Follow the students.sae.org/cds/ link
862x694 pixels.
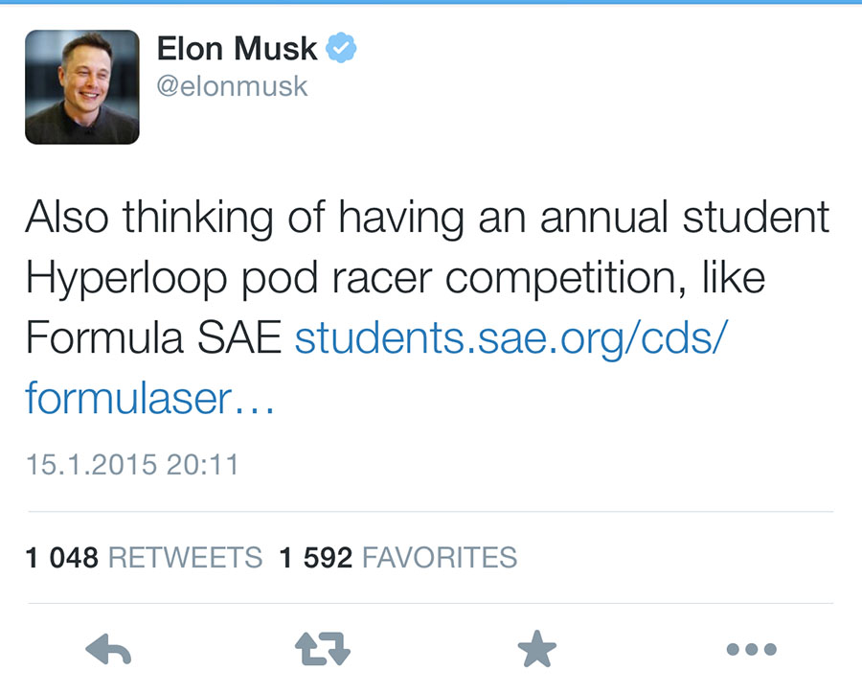511,338
